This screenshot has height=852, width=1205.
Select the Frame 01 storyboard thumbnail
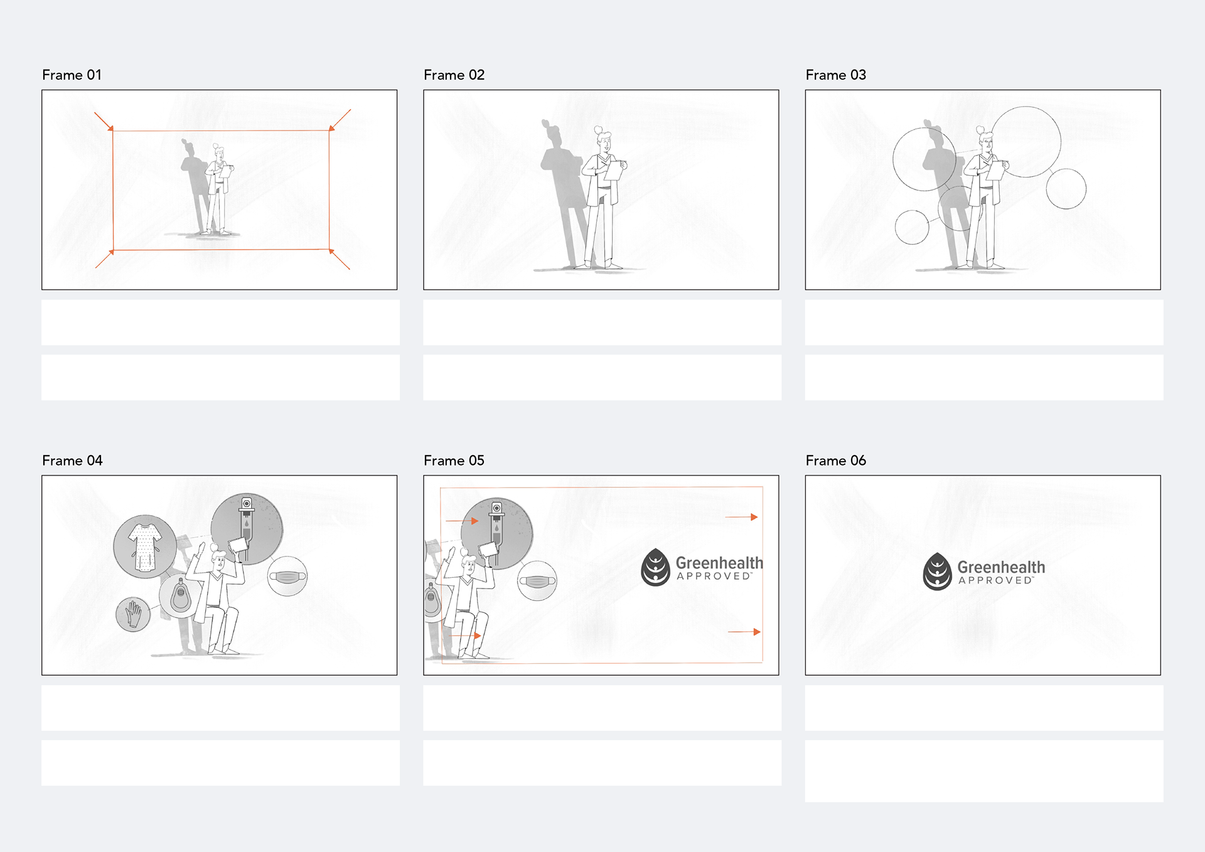[219, 189]
